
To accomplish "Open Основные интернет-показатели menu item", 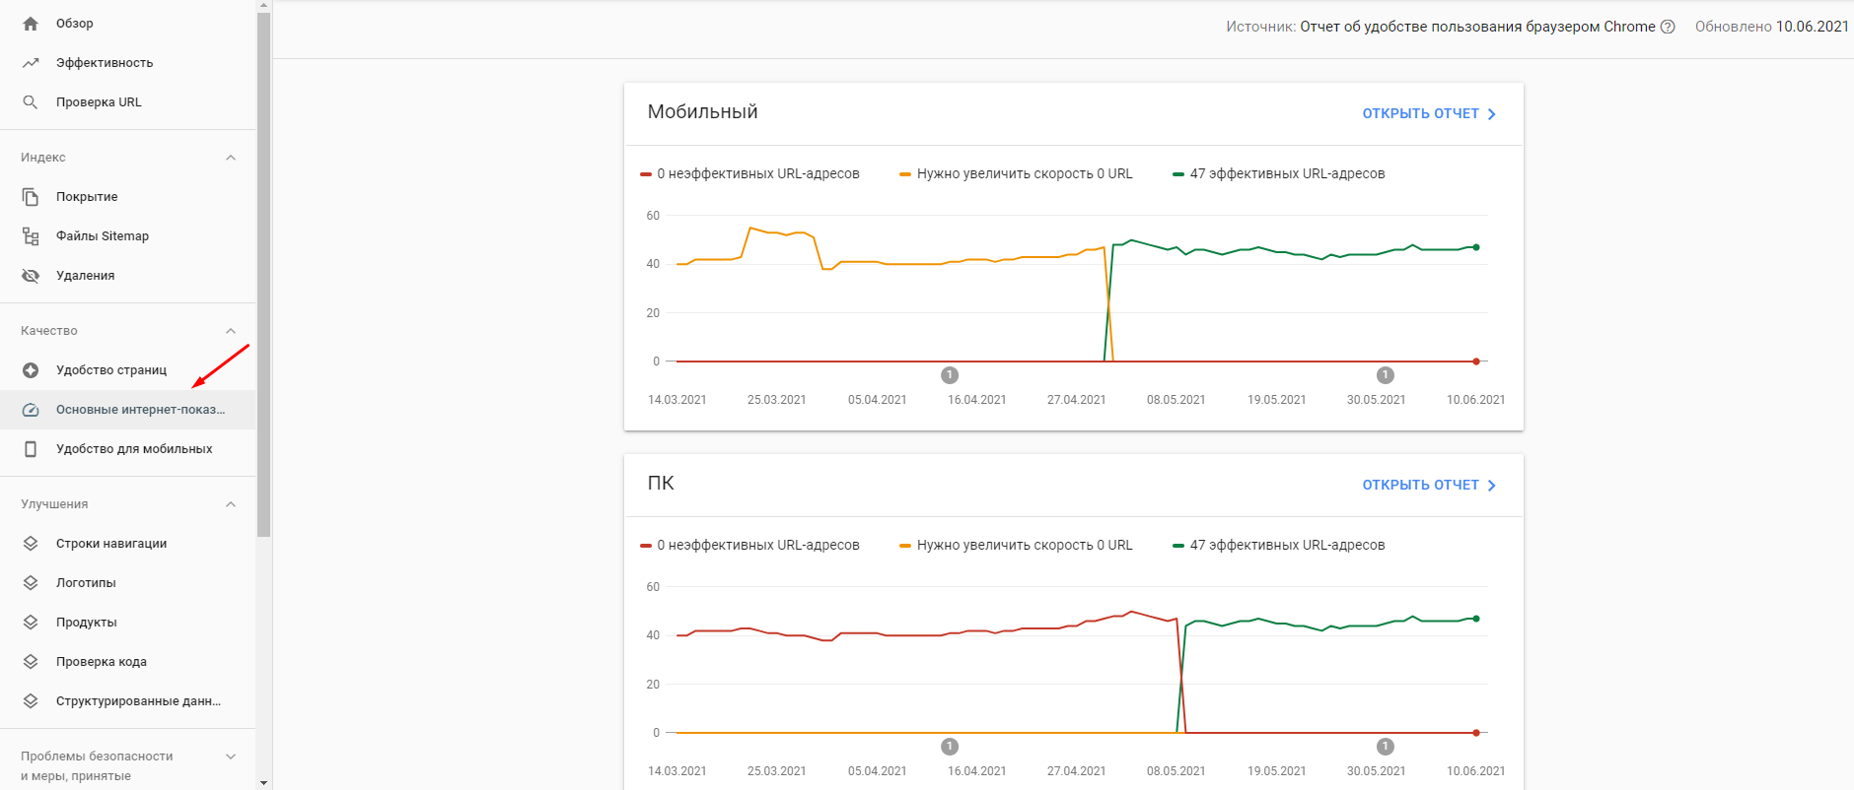I will point(140,410).
